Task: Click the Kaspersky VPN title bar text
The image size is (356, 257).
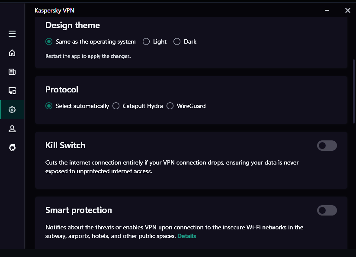Action: pos(55,10)
